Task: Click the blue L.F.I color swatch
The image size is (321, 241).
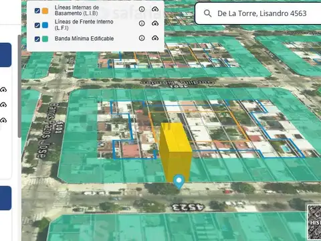Action: point(45,25)
